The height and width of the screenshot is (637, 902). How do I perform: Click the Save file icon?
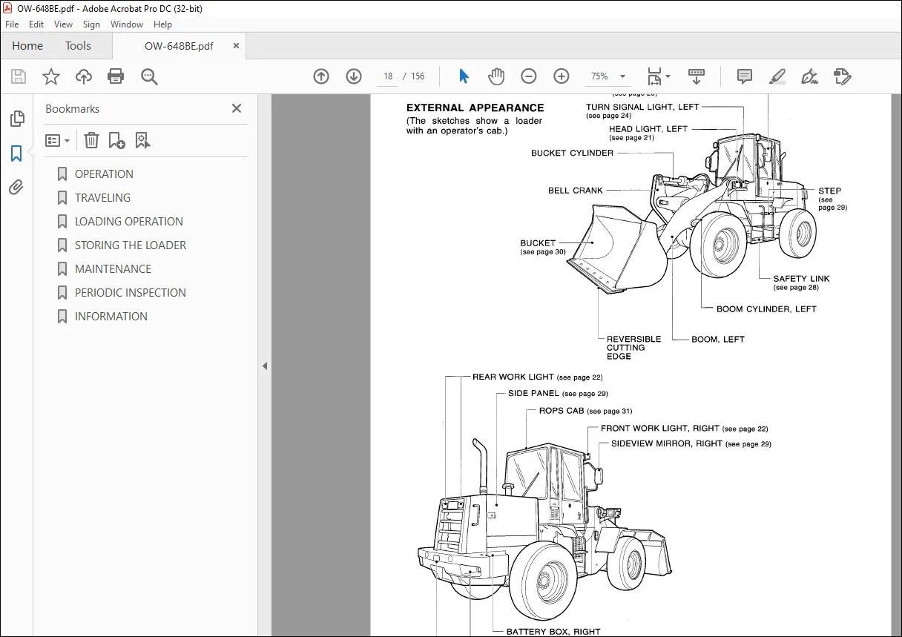point(19,76)
